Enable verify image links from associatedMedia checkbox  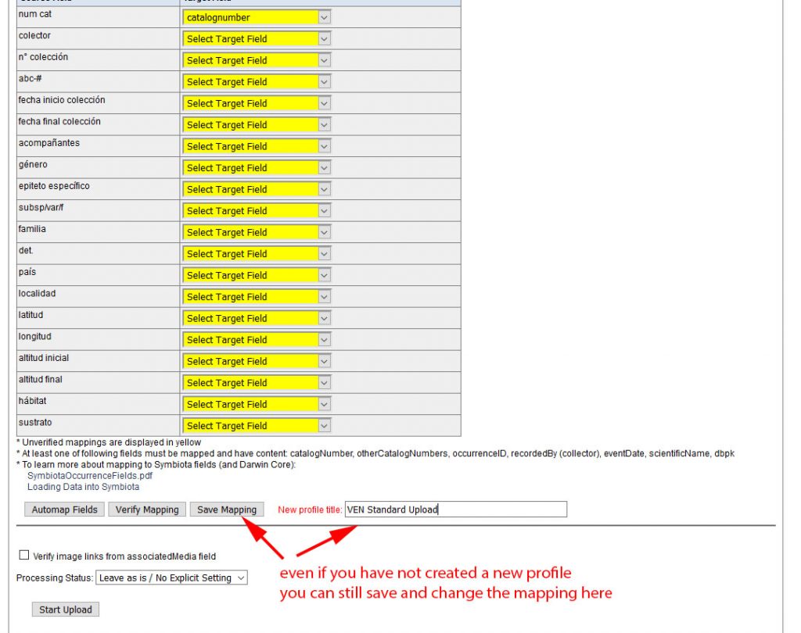pyautogui.click(x=24, y=555)
